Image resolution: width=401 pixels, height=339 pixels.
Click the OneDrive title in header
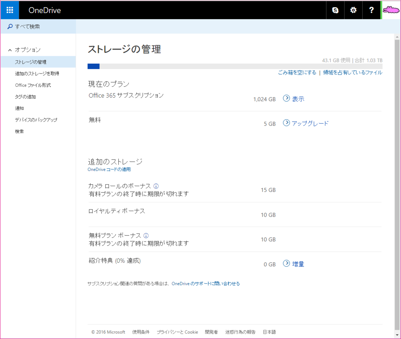45,10
